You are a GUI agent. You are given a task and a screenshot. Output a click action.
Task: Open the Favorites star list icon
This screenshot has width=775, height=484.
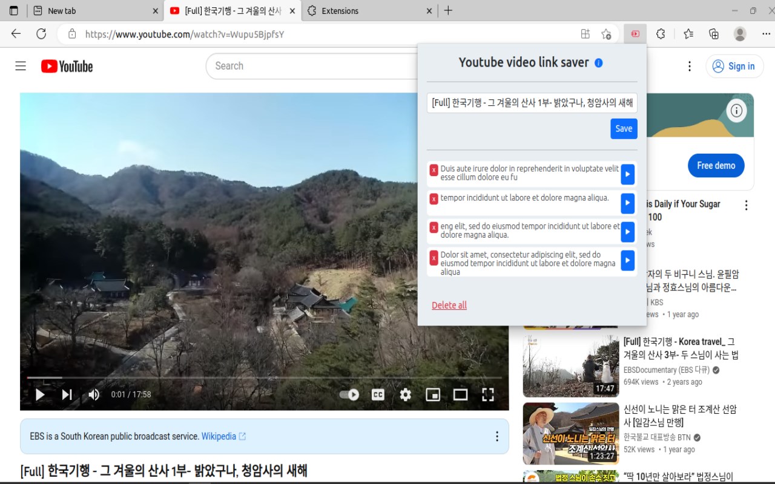[x=688, y=34]
